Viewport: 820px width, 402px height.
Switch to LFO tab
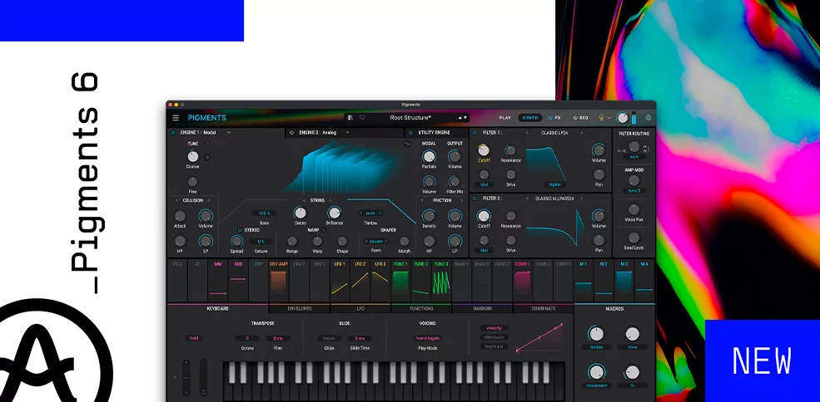[360, 308]
